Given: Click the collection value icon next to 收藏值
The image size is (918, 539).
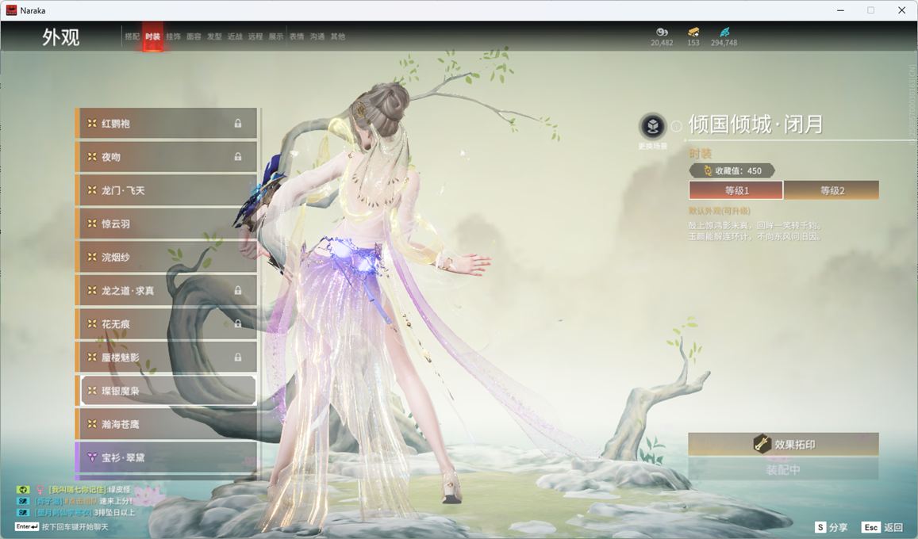Looking at the screenshot, I should 707,170.
